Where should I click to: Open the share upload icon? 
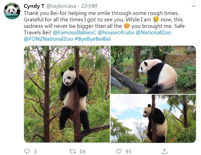click(164, 151)
